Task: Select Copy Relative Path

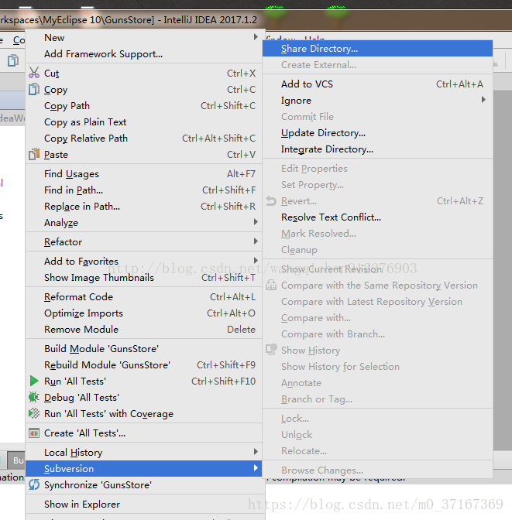Action: pyautogui.click(x=144, y=138)
